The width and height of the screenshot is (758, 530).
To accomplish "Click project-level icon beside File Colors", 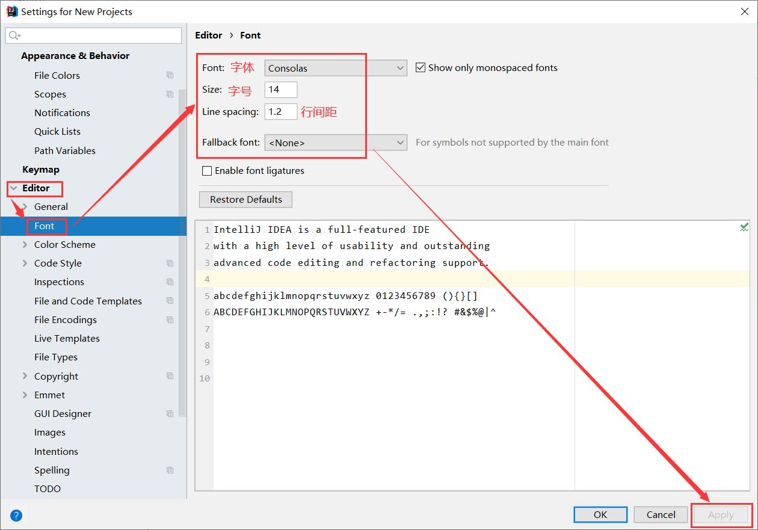I will click(170, 75).
